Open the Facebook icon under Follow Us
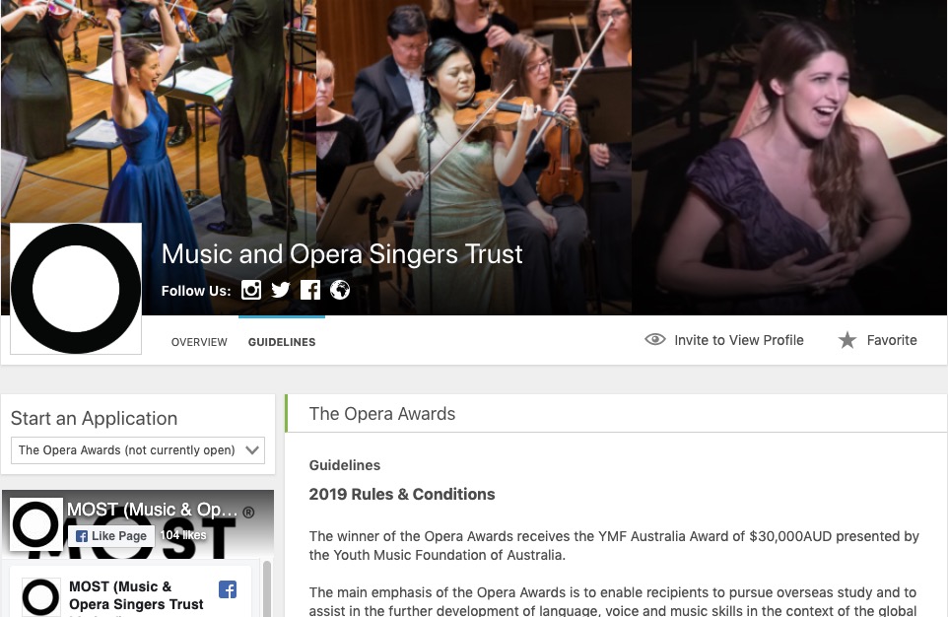The image size is (948, 617). (x=310, y=290)
